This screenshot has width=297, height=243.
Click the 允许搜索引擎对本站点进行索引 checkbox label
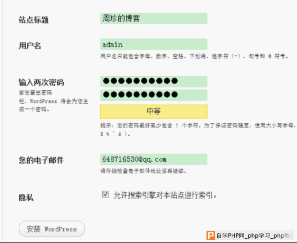(x=165, y=195)
